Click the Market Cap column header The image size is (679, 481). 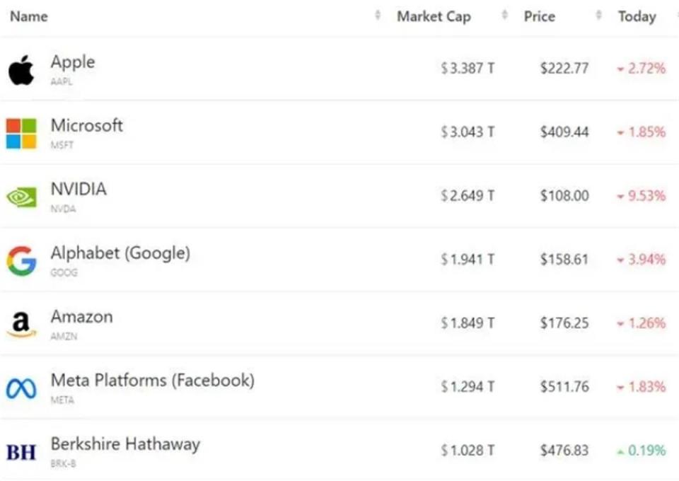pyautogui.click(x=434, y=16)
